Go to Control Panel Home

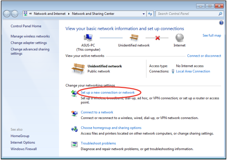tap(26, 26)
